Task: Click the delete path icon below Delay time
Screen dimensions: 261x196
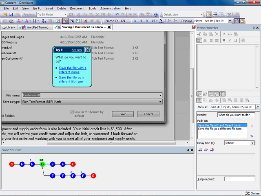Action: [x=212, y=150]
